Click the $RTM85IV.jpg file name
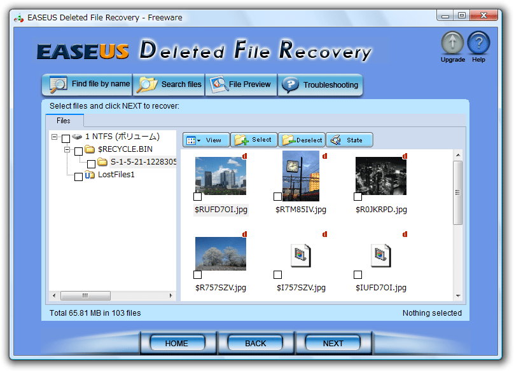Image resolution: width=514 pixels, height=371 pixels. (x=301, y=210)
